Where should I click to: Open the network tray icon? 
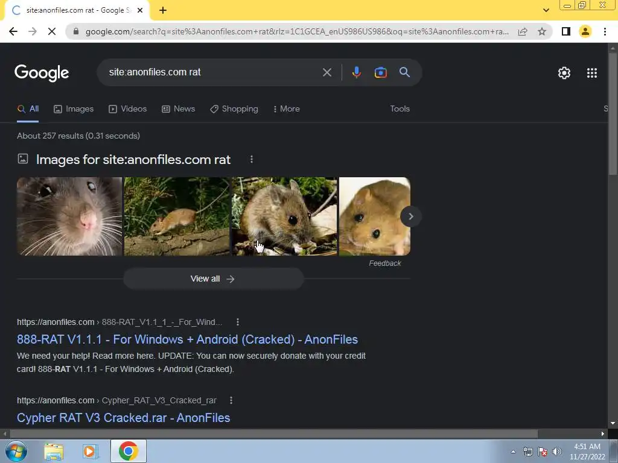(527, 452)
